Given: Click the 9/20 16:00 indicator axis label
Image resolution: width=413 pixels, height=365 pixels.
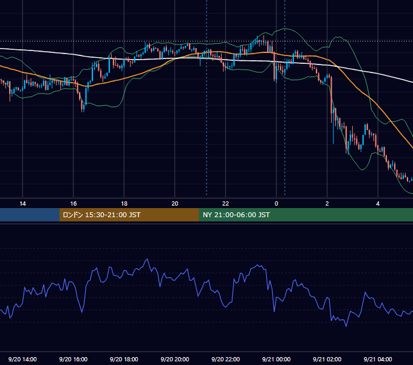Looking at the screenshot, I should (73, 359).
